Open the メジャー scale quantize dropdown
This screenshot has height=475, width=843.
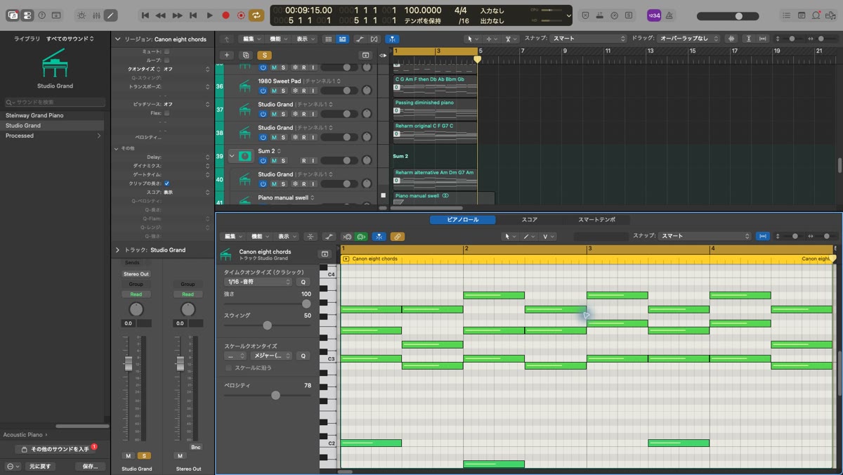270,356
